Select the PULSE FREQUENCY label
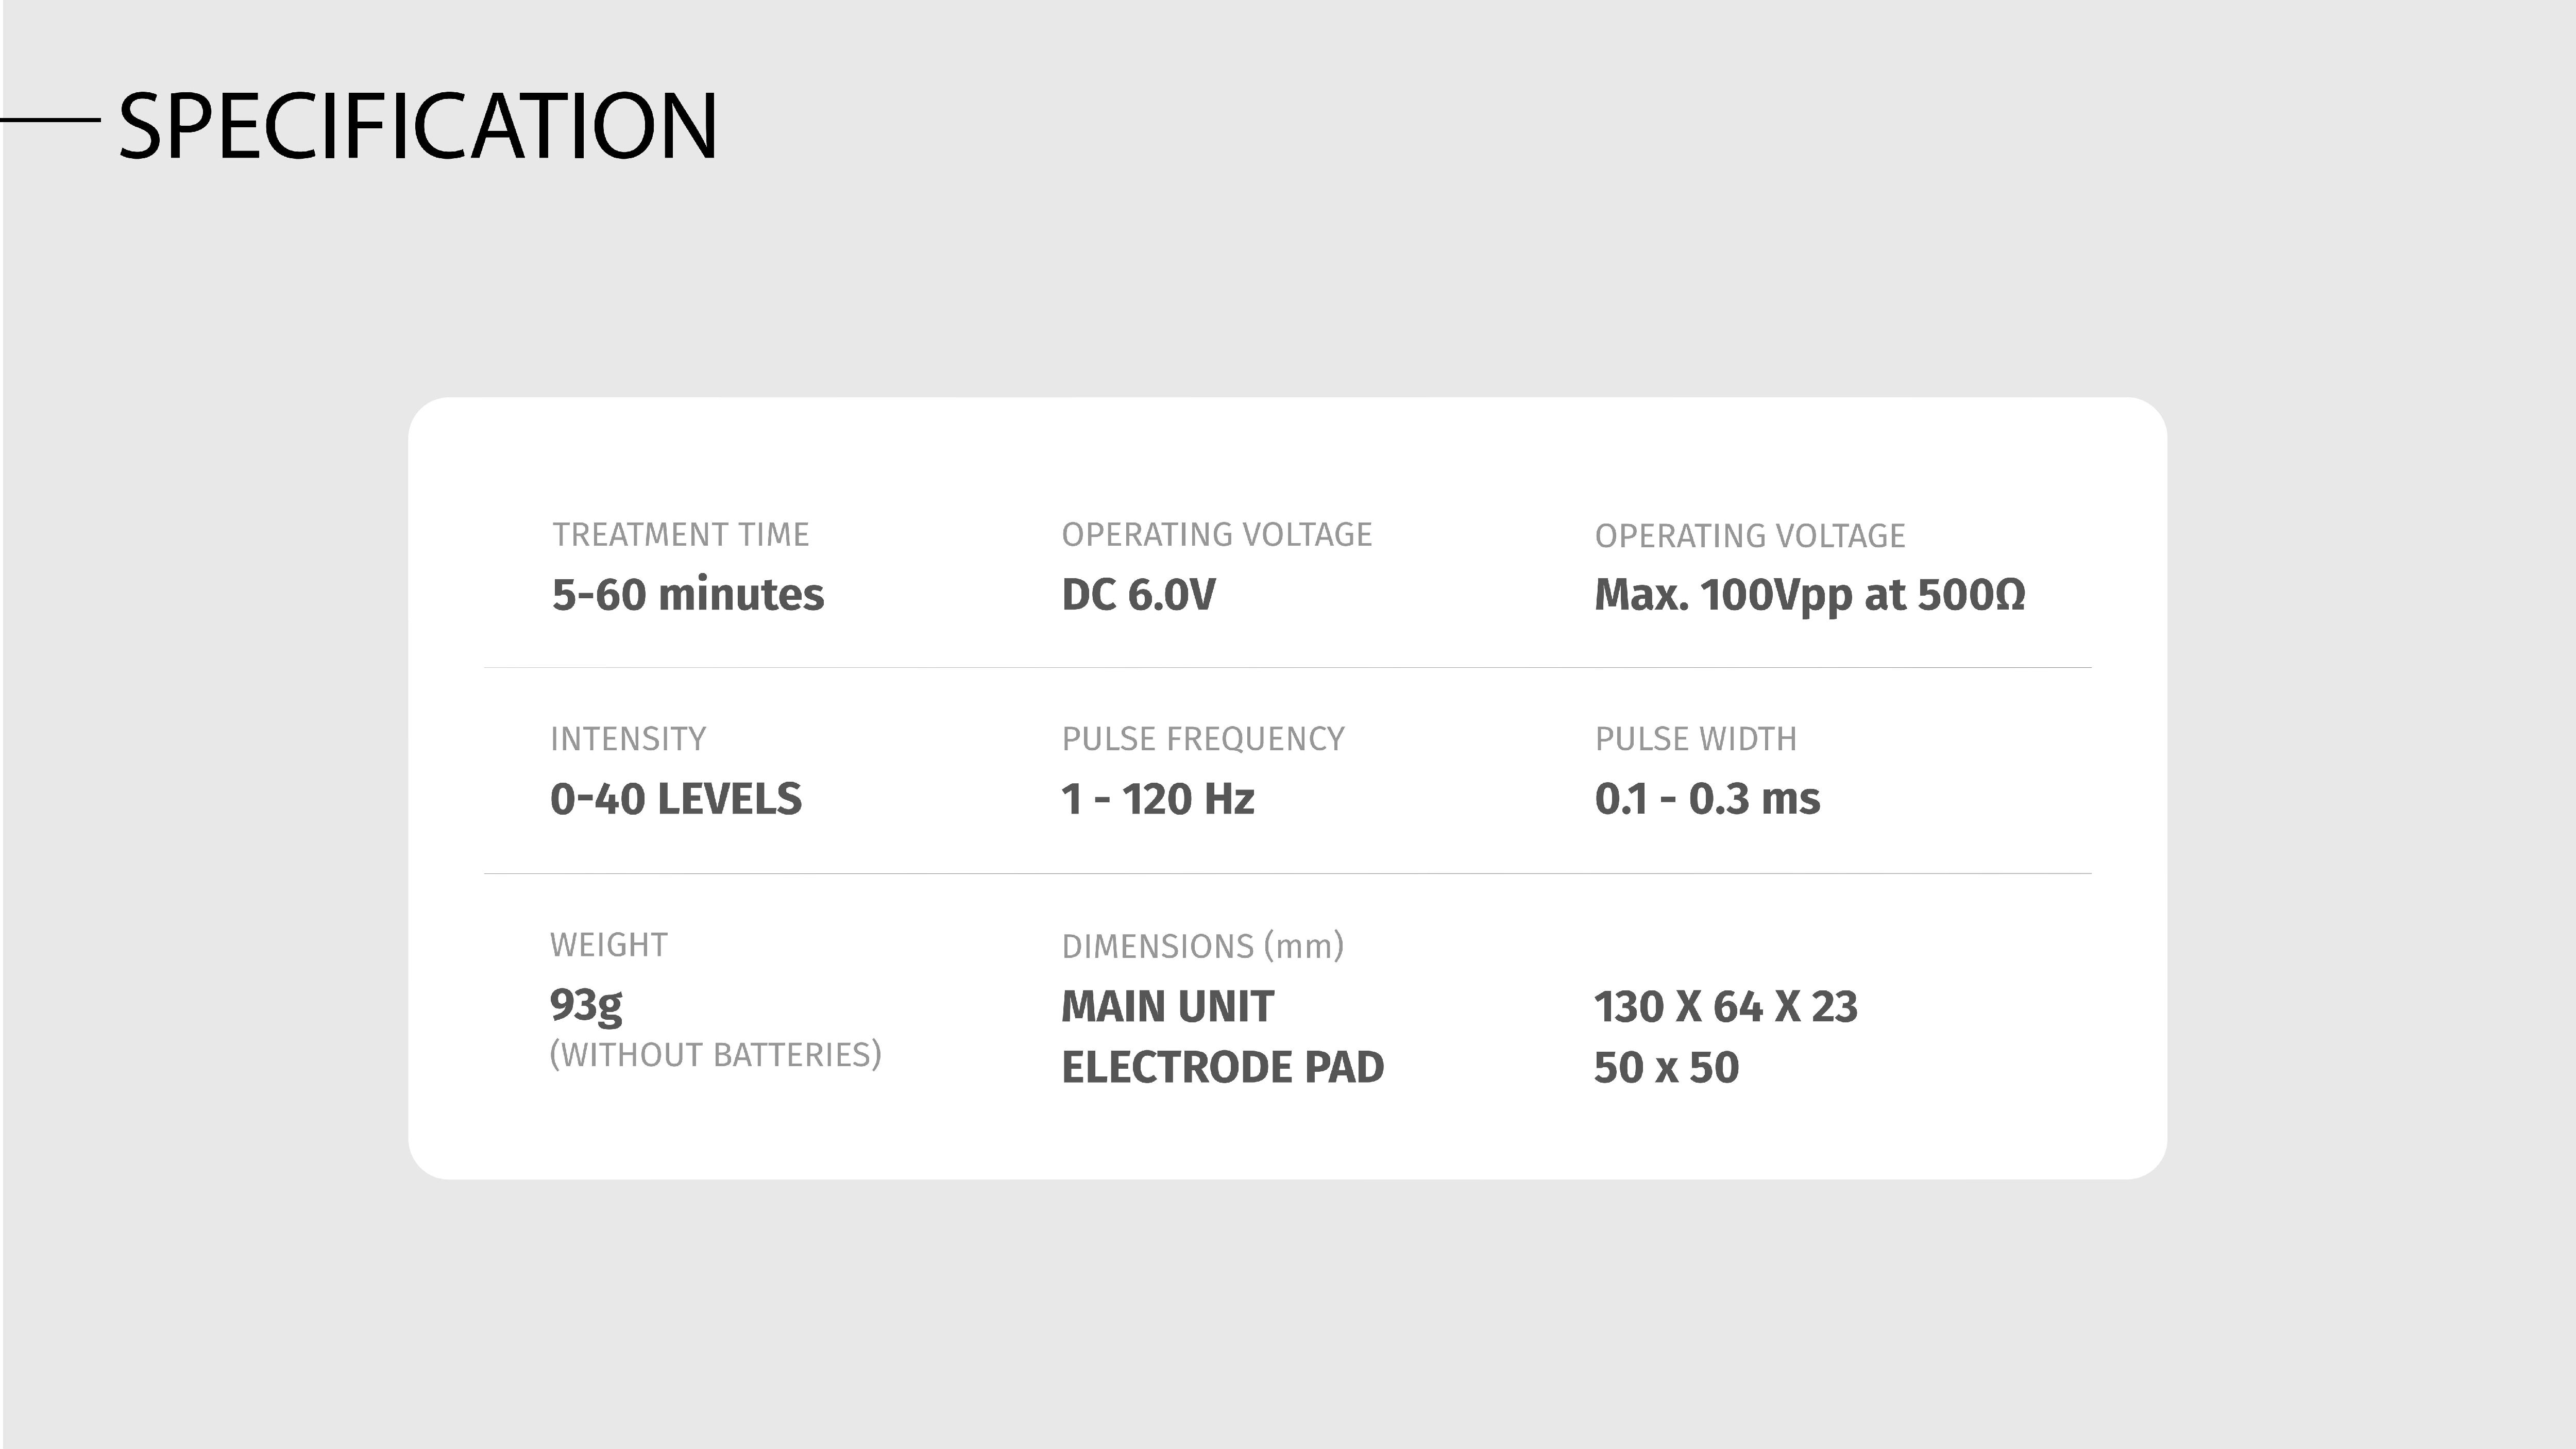 point(1203,739)
